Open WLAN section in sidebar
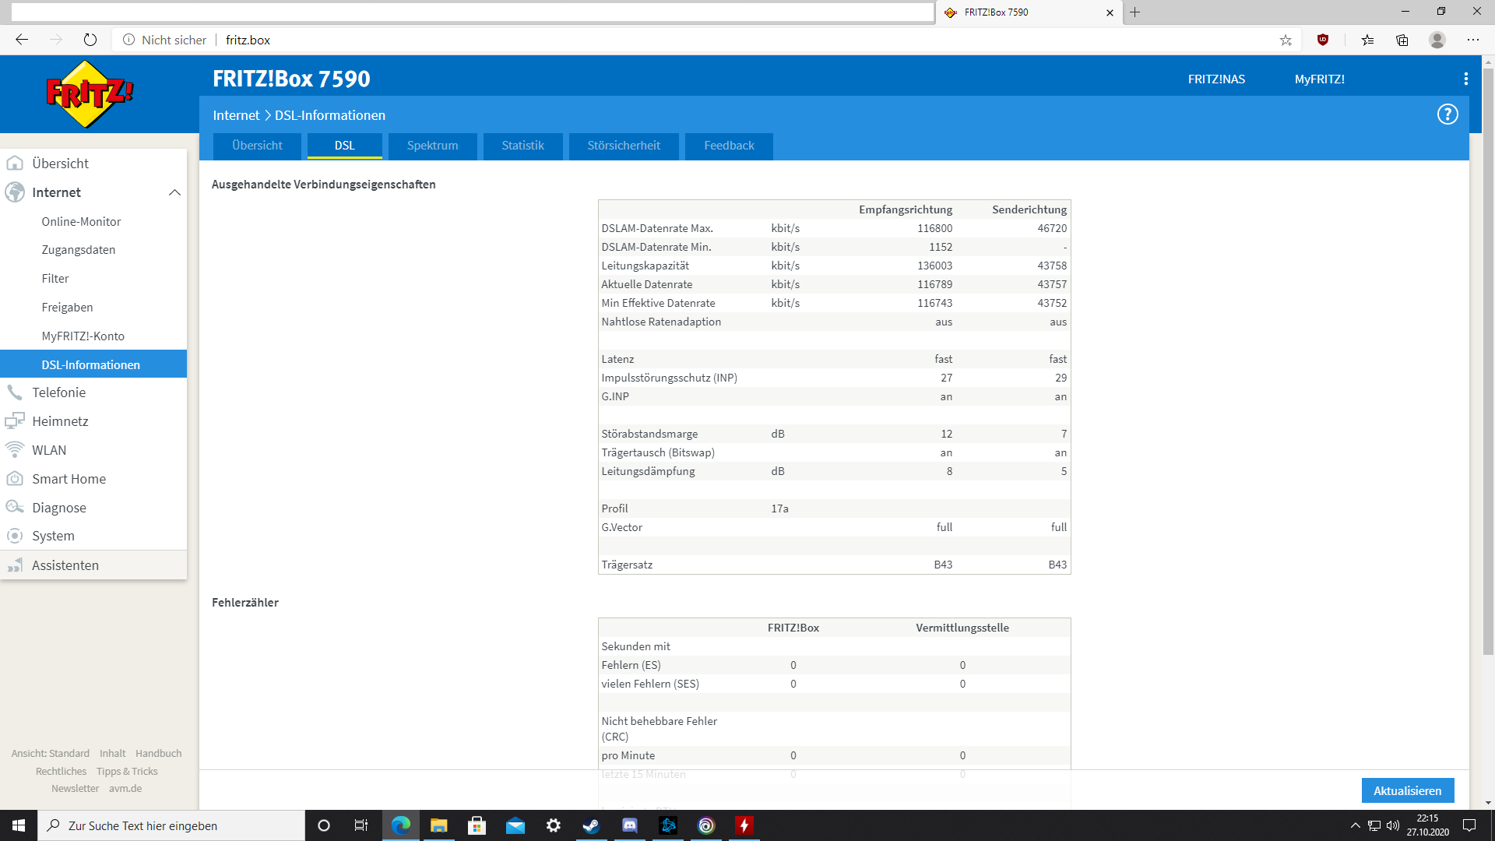Screen dimensions: 1495x841 pos(48,450)
